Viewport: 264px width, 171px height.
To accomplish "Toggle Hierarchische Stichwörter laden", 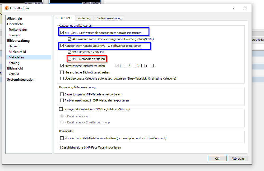I will pos(62,66).
